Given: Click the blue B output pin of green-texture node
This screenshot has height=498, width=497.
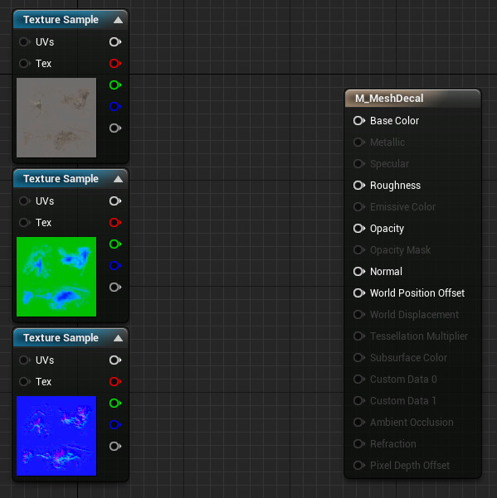Looking at the screenshot, I should 115,265.
